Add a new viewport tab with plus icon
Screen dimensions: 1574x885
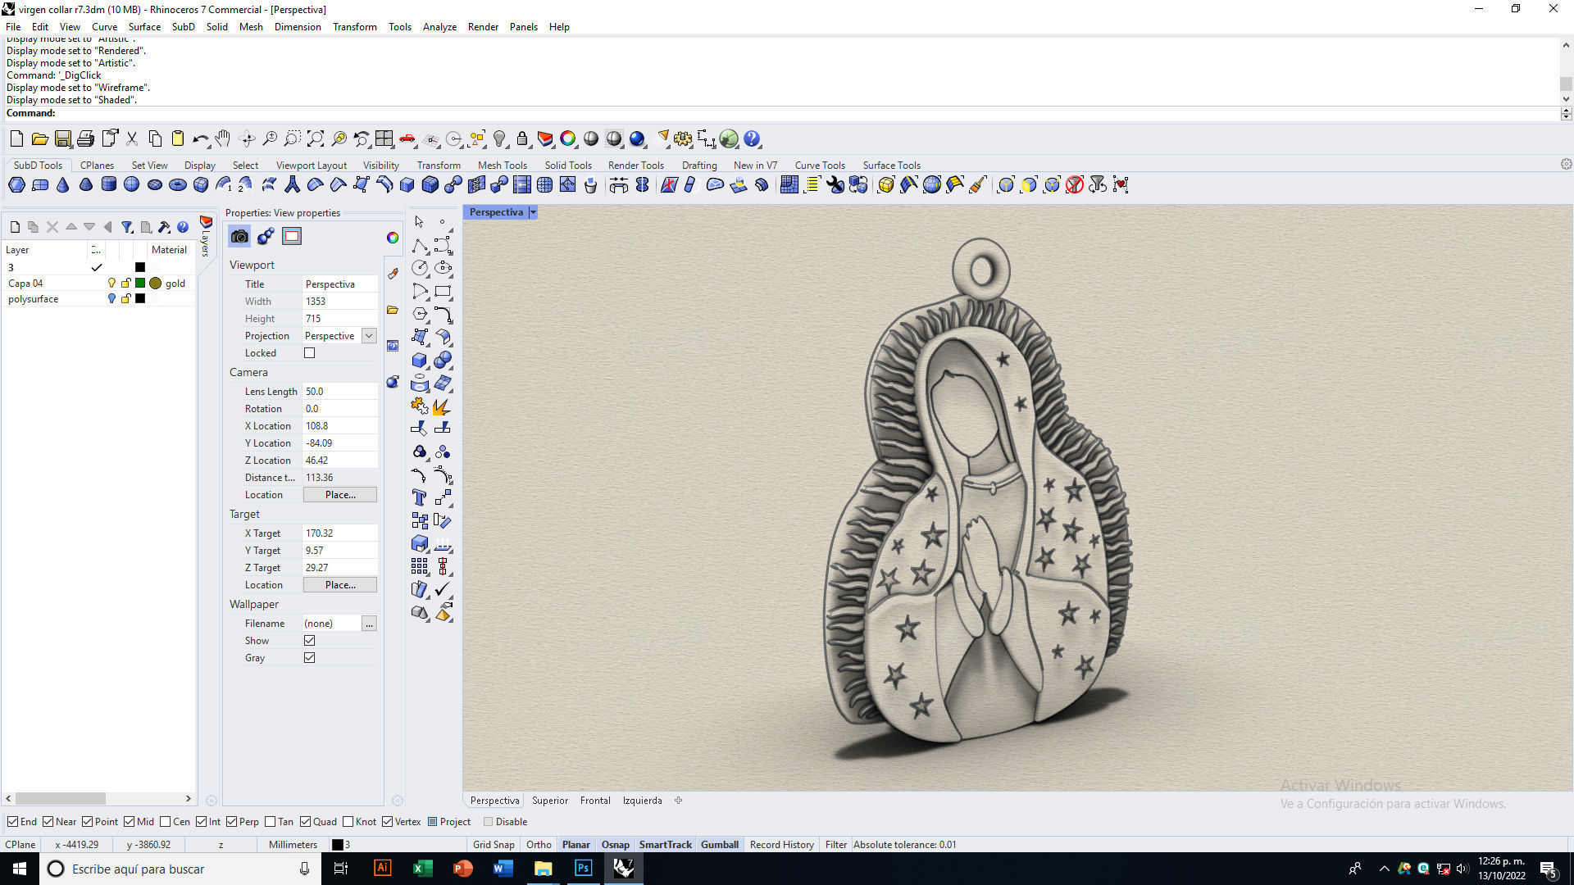point(678,801)
